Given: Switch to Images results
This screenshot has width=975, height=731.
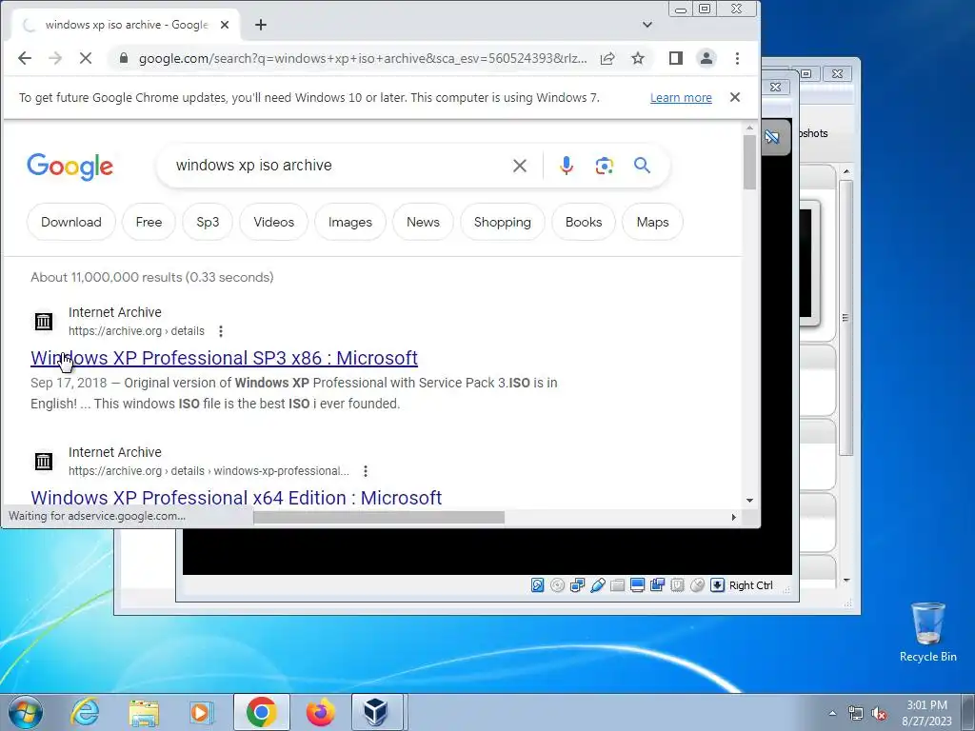Looking at the screenshot, I should click(350, 222).
